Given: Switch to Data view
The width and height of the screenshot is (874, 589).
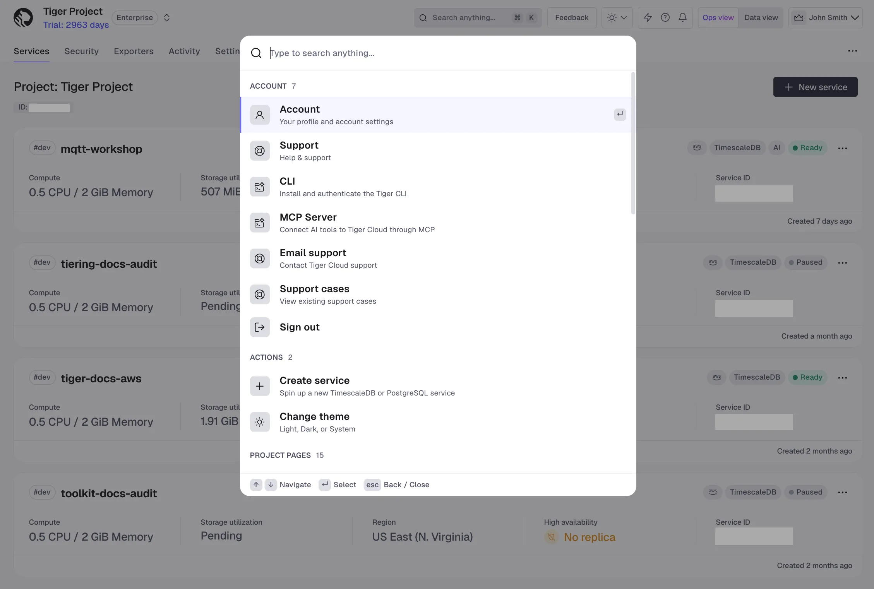Looking at the screenshot, I should click(x=761, y=18).
